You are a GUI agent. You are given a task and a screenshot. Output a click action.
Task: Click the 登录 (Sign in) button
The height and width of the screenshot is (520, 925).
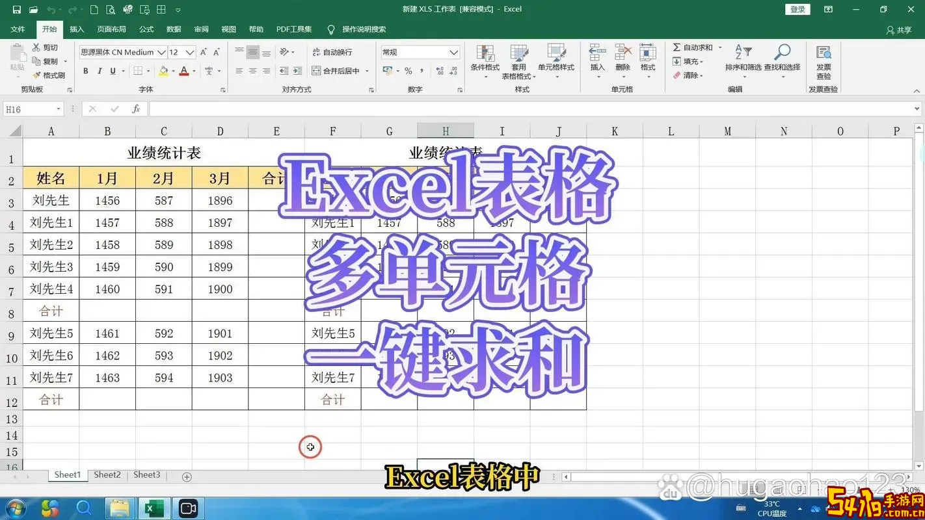pyautogui.click(x=798, y=9)
